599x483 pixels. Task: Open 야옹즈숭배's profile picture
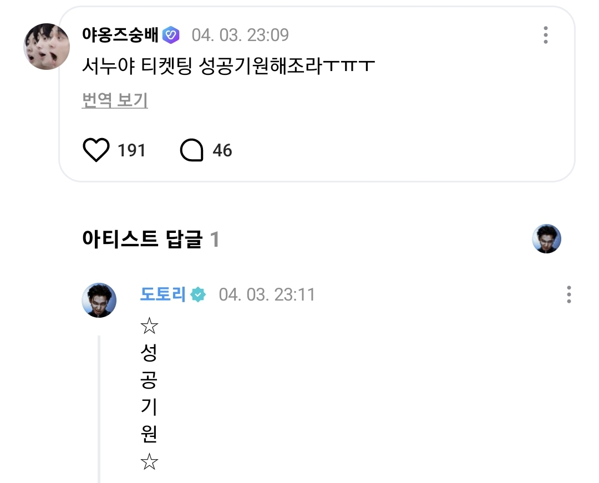[47, 47]
